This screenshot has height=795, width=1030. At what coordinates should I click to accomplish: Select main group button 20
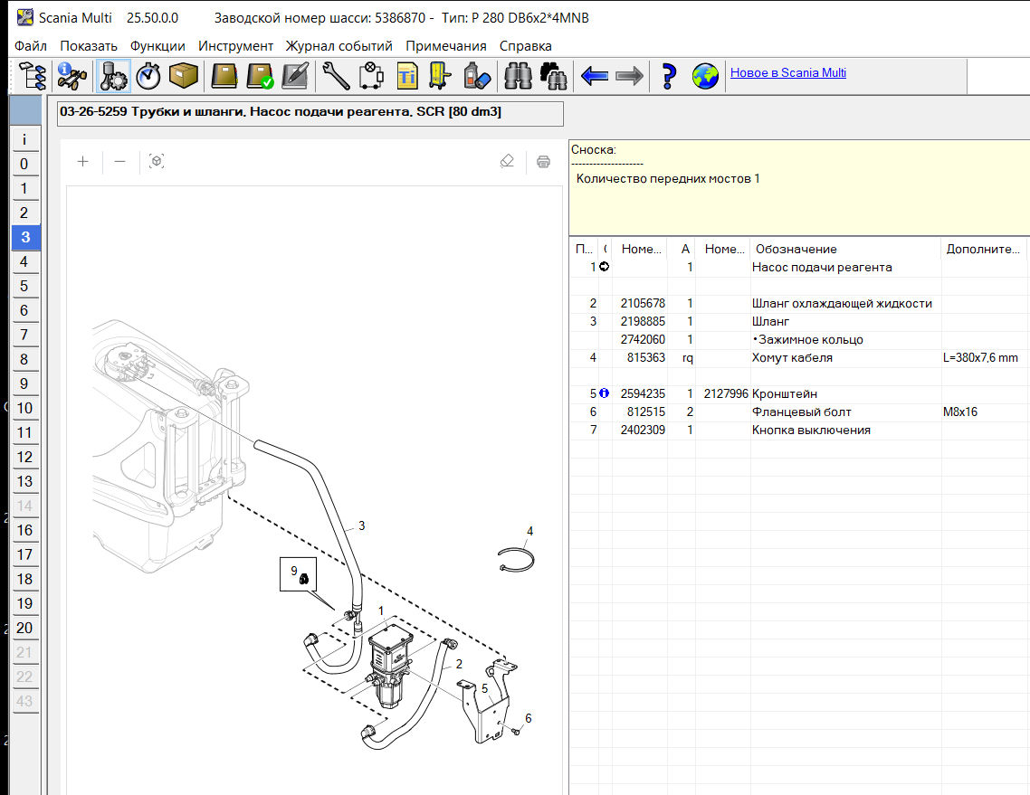point(25,629)
